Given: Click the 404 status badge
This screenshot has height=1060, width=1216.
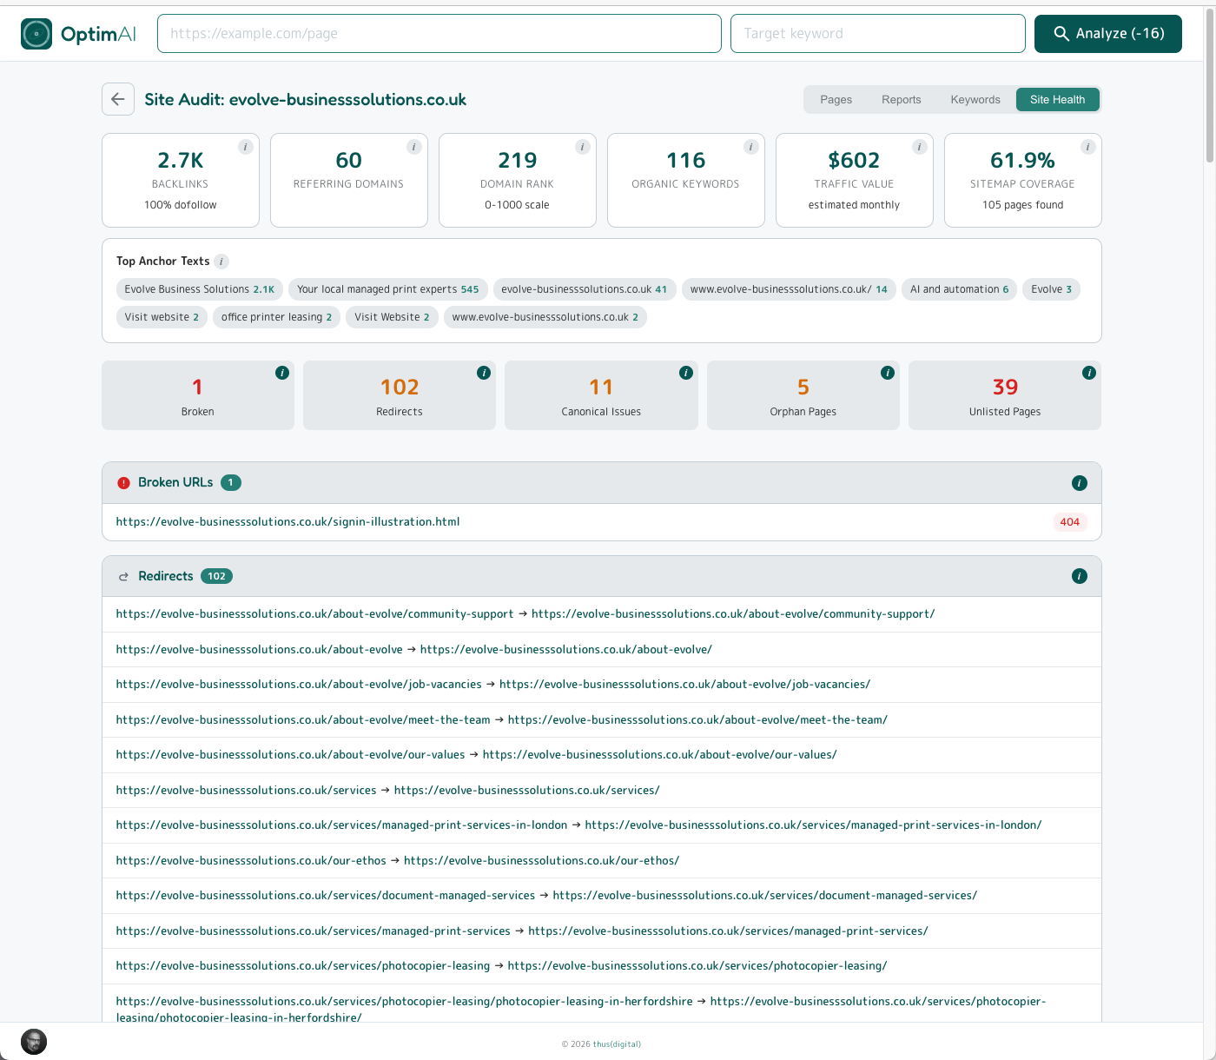Looking at the screenshot, I should (x=1070, y=522).
